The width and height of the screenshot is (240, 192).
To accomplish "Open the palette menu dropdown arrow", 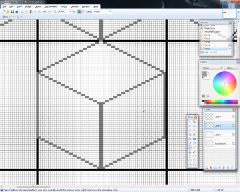I will (211, 96).
